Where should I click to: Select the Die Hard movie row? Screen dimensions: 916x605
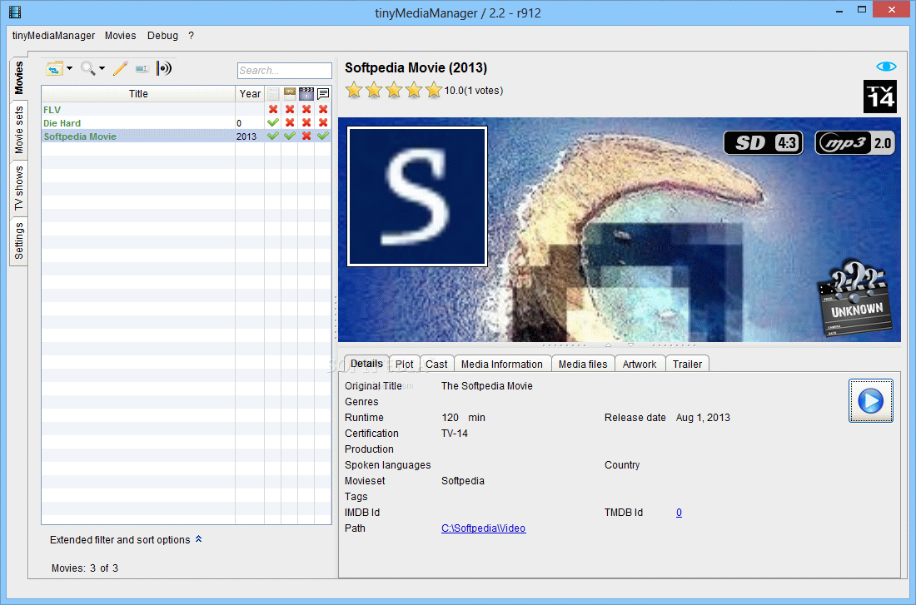[x=187, y=122]
